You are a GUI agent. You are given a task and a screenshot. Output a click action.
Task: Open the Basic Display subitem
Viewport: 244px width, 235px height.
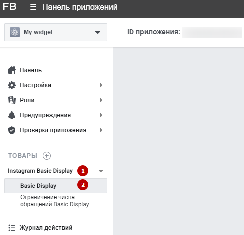(x=56, y=186)
